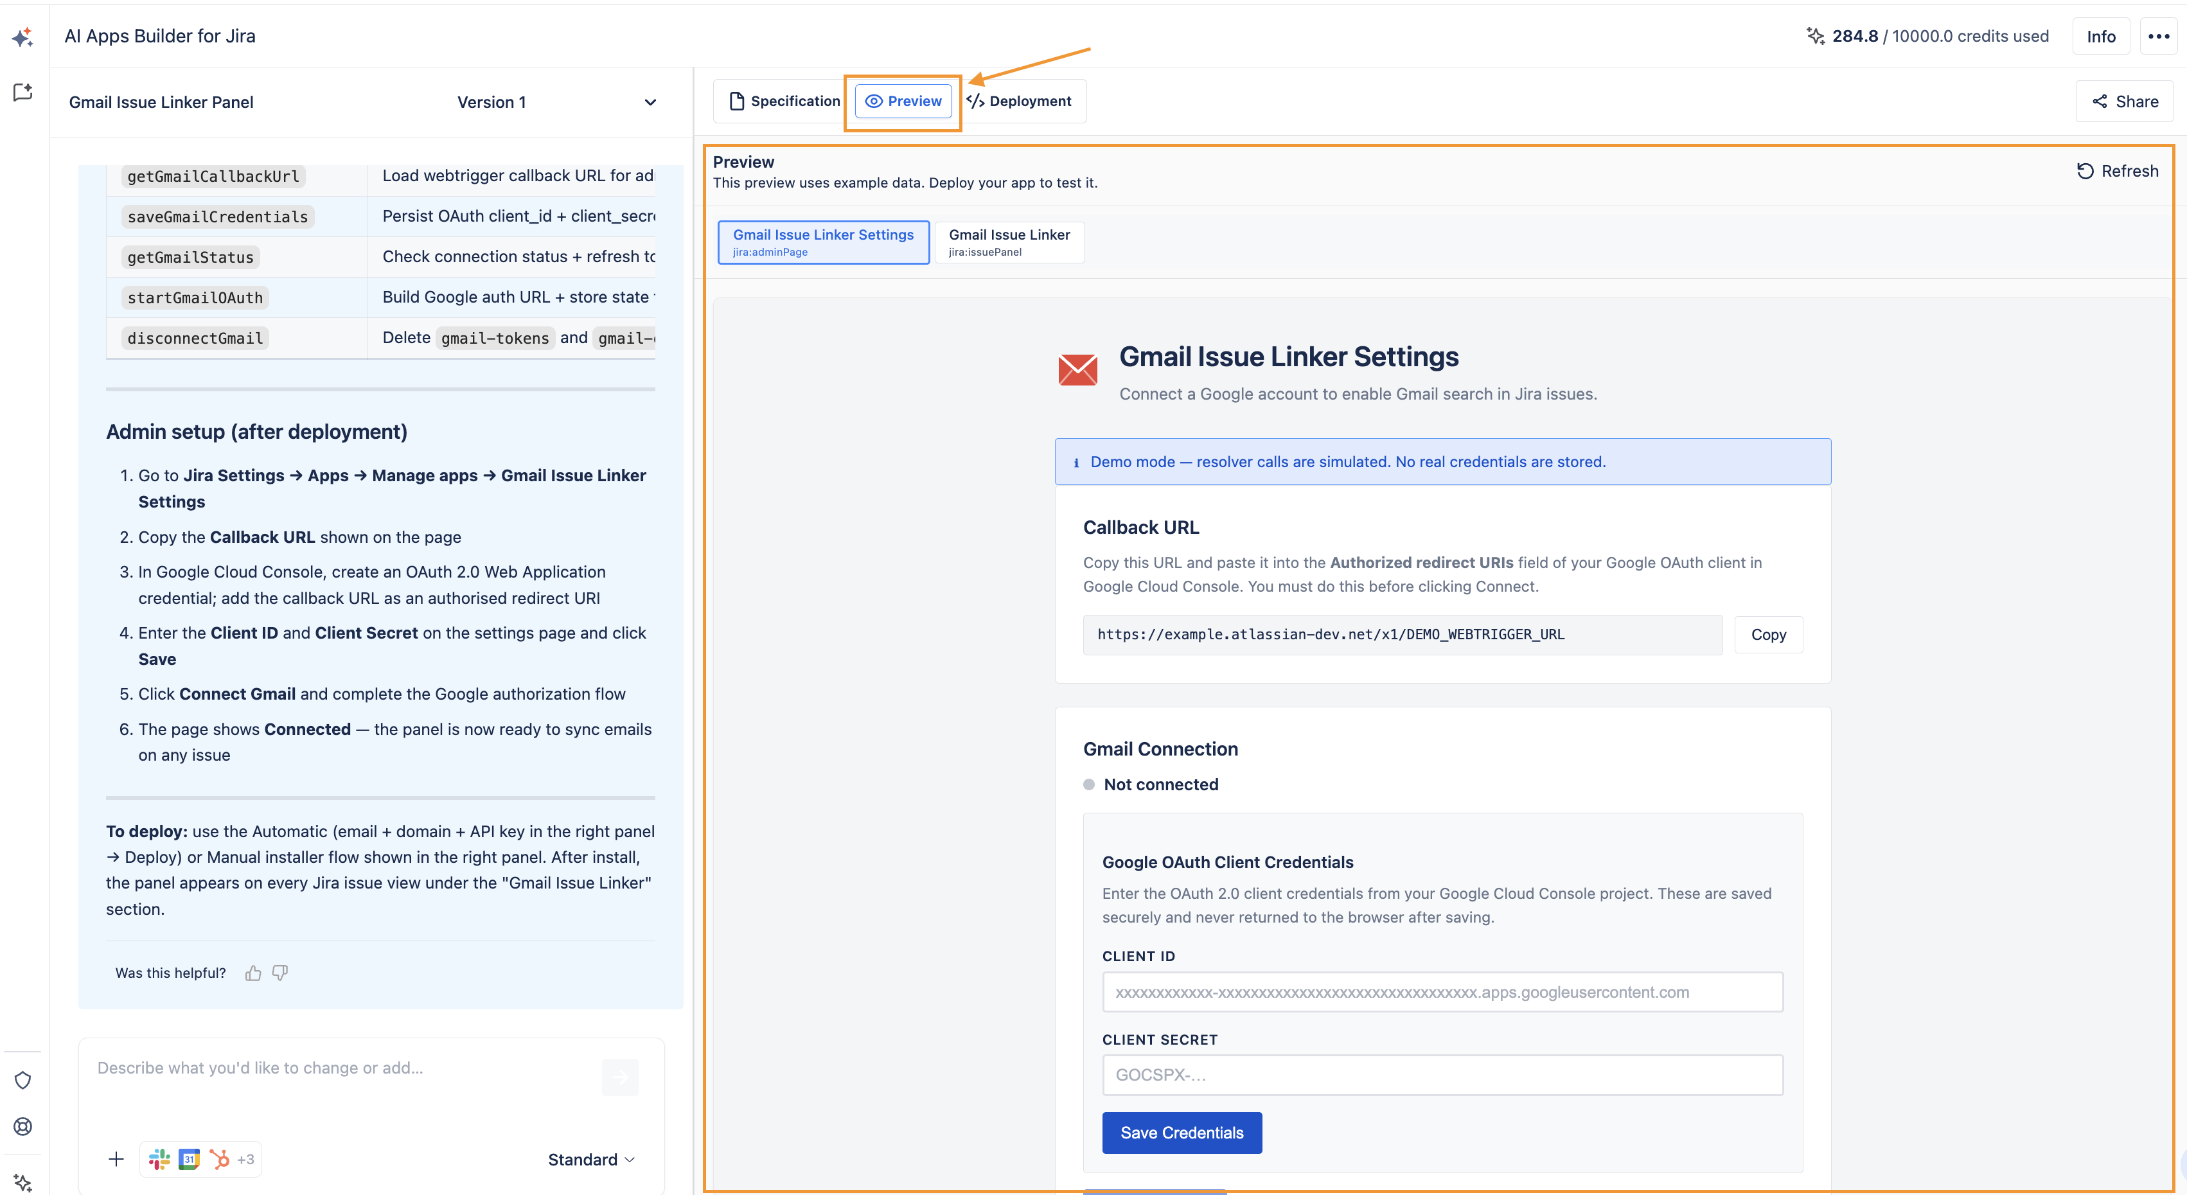
Task: Click the AI sparkle logo in sidebar
Action: (23, 37)
